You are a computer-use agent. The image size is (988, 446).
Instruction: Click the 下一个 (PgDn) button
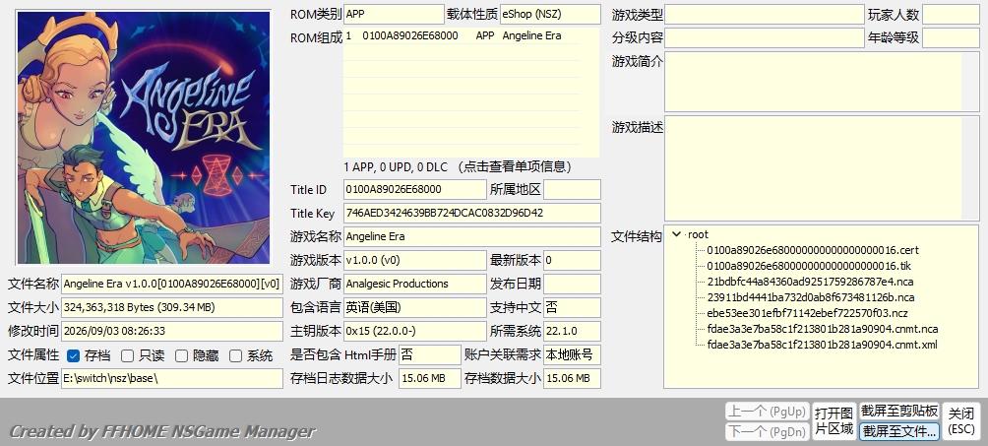coord(767,431)
